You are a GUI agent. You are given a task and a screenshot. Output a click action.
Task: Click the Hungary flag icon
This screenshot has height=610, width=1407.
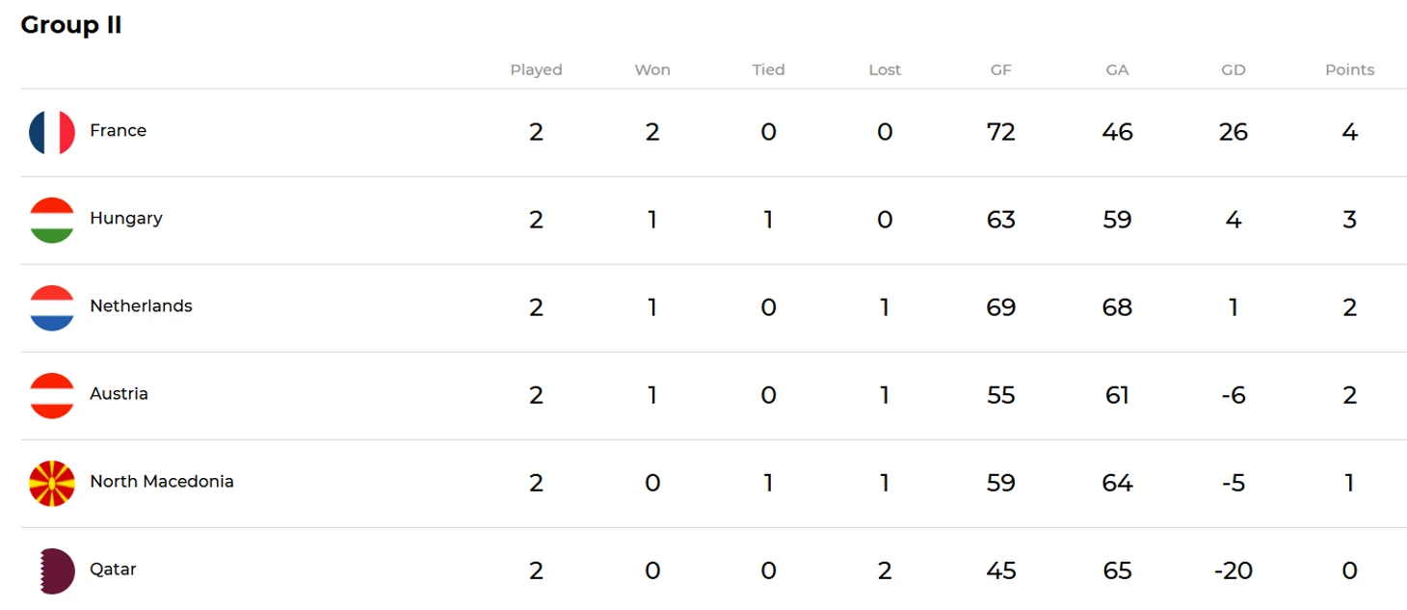52,220
